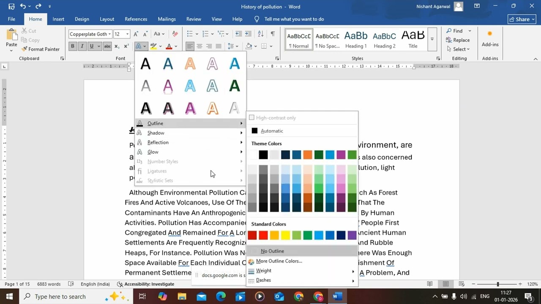541x304 pixels.
Task: Toggle Superscript formatting
Action: pos(126,46)
